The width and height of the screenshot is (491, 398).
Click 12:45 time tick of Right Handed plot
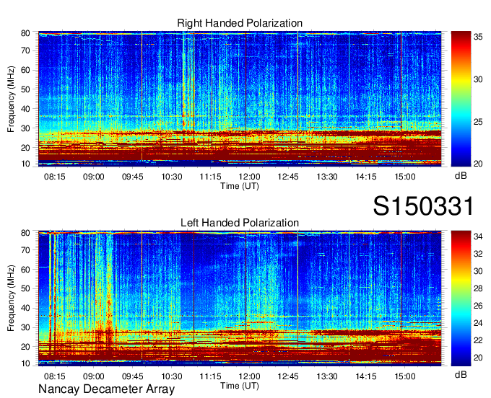[x=288, y=177]
